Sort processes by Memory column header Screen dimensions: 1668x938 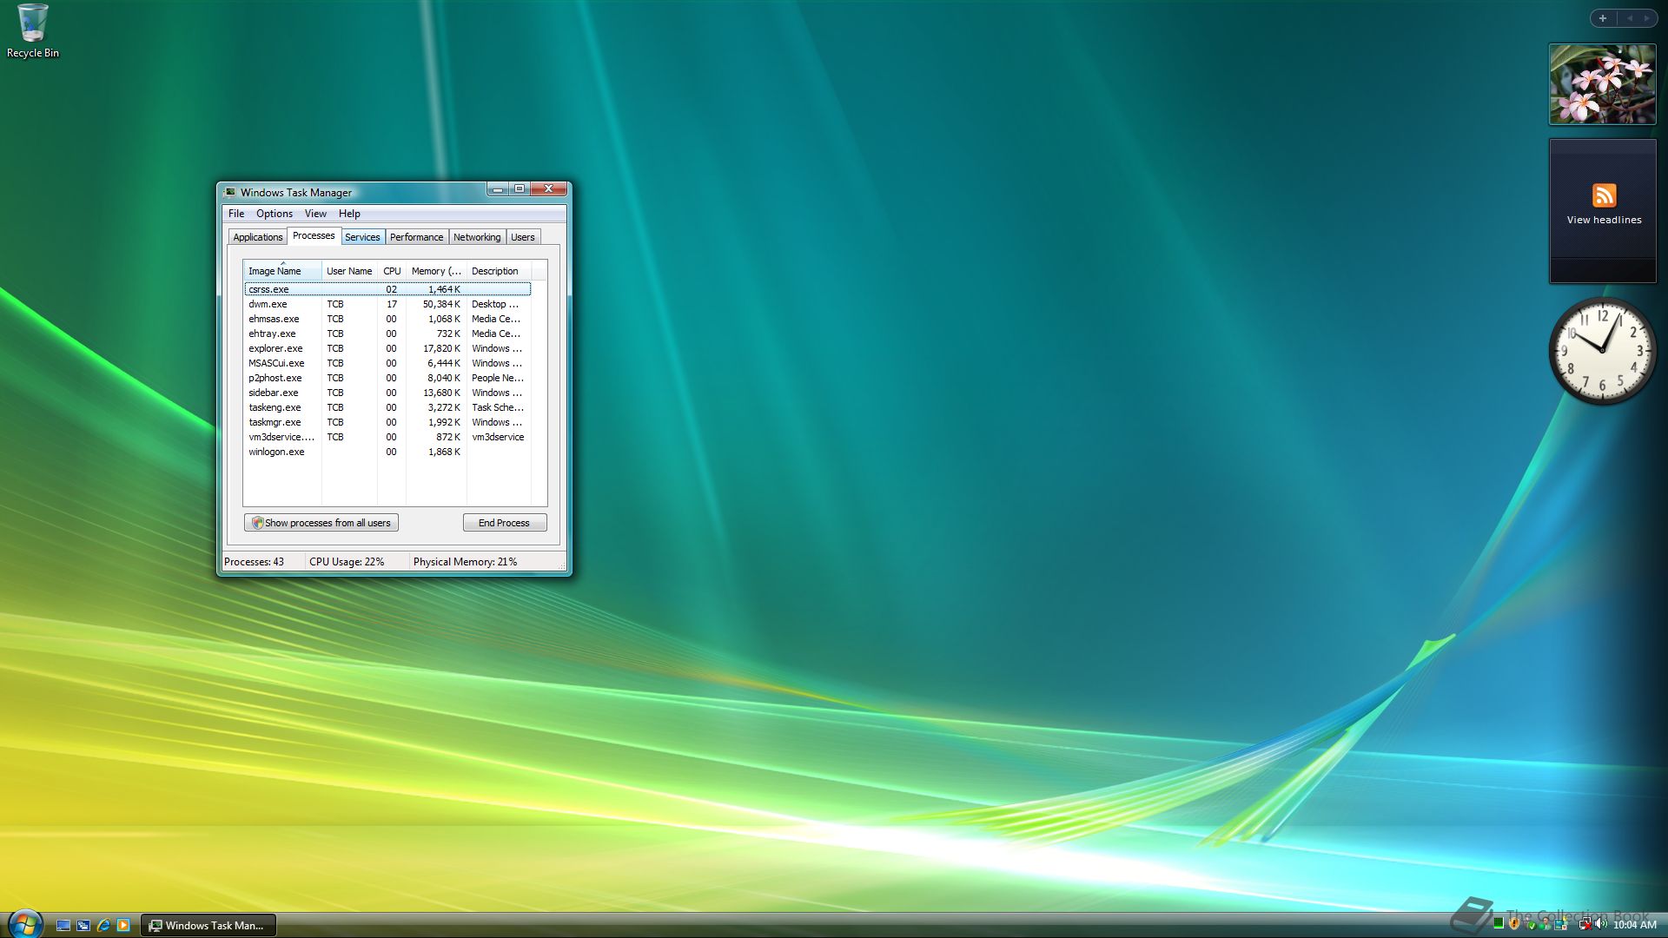point(436,271)
